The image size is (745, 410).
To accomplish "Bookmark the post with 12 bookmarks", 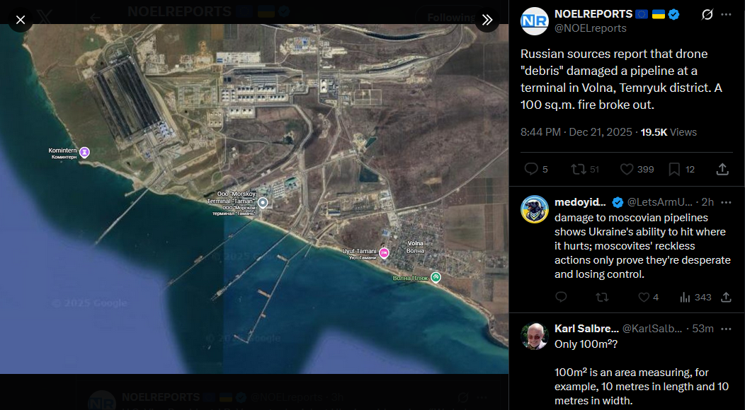I will click(x=674, y=170).
